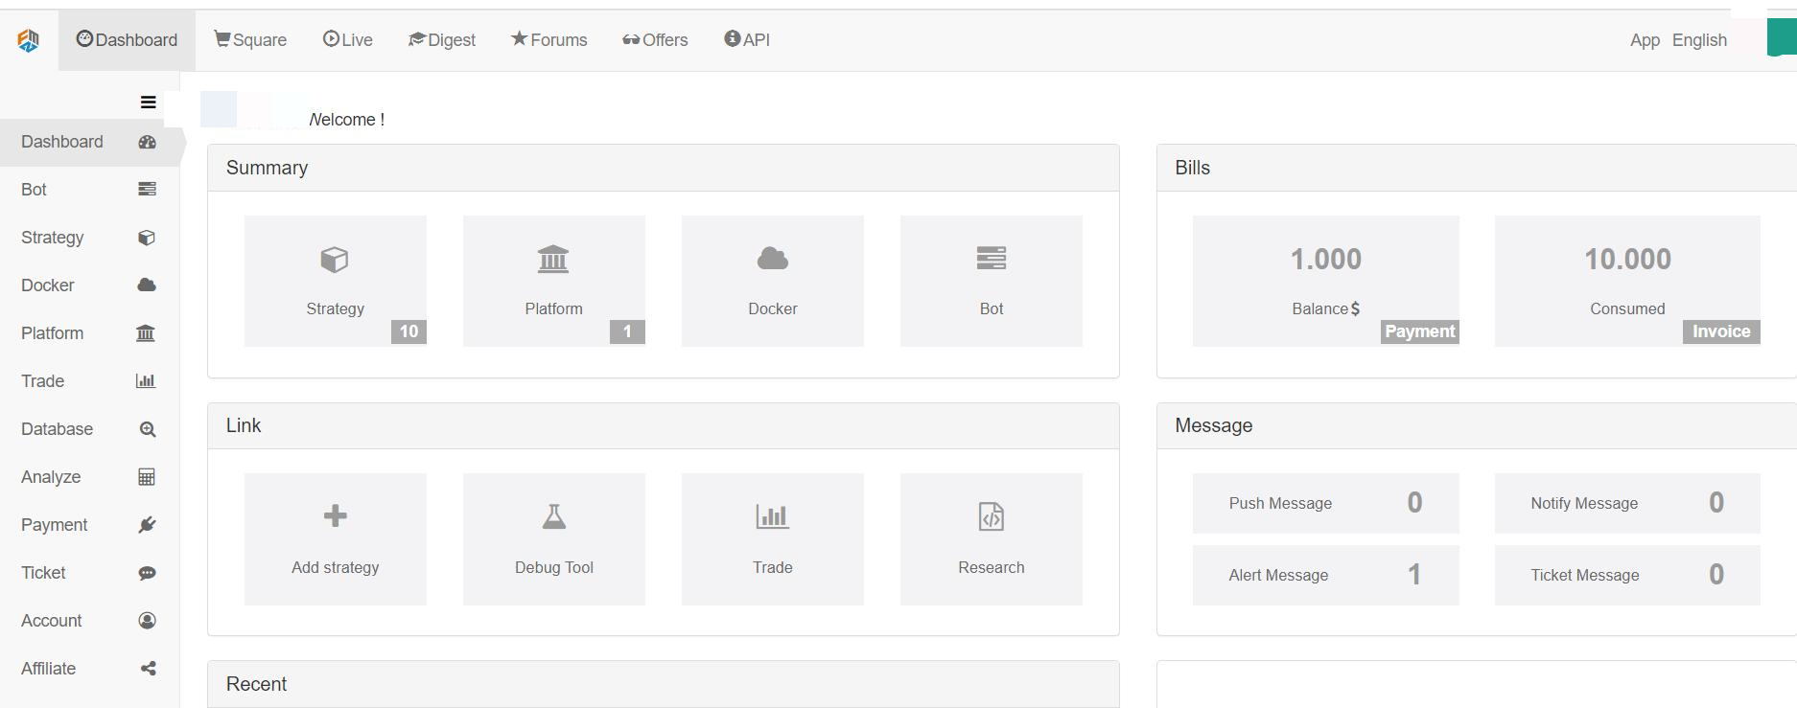Open the Offers navigation item
Image resolution: width=1797 pixels, height=708 pixels.
[x=655, y=40]
